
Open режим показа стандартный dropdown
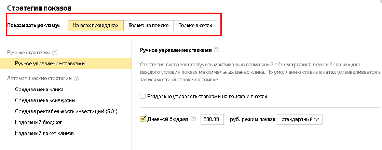299,119
